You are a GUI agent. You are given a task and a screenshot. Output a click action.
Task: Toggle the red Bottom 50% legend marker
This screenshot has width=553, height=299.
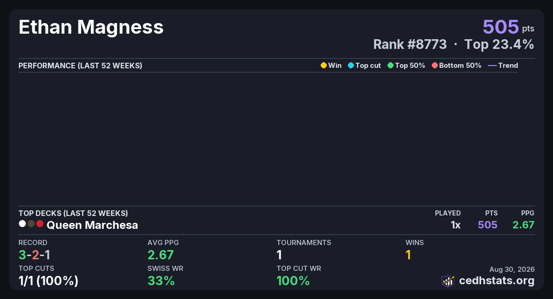(x=435, y=66)
